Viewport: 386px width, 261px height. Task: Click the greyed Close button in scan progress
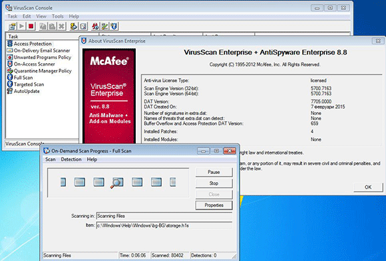[x=214, y=195]
